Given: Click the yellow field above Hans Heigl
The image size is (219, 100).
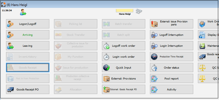Looking at the screenshot, I should click(x=124, y=11).
